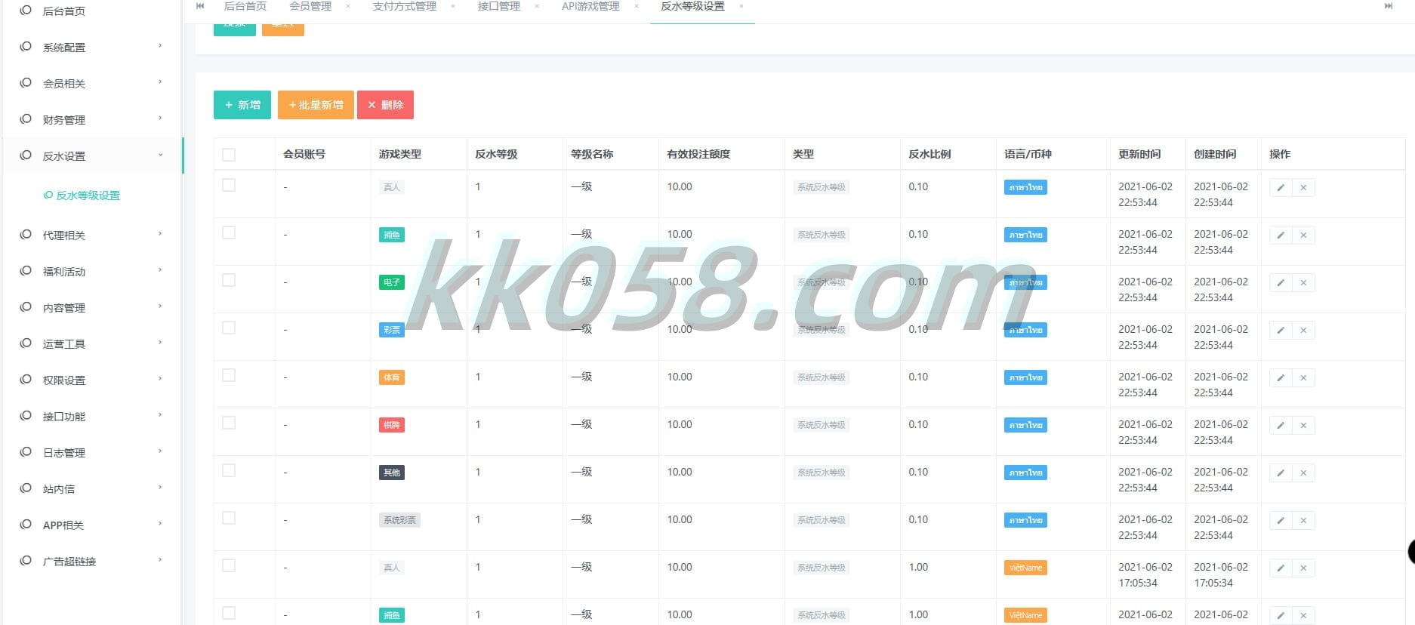Click the red 删除 delete button
Screen dimensions: 1415x625
point(385,105)
